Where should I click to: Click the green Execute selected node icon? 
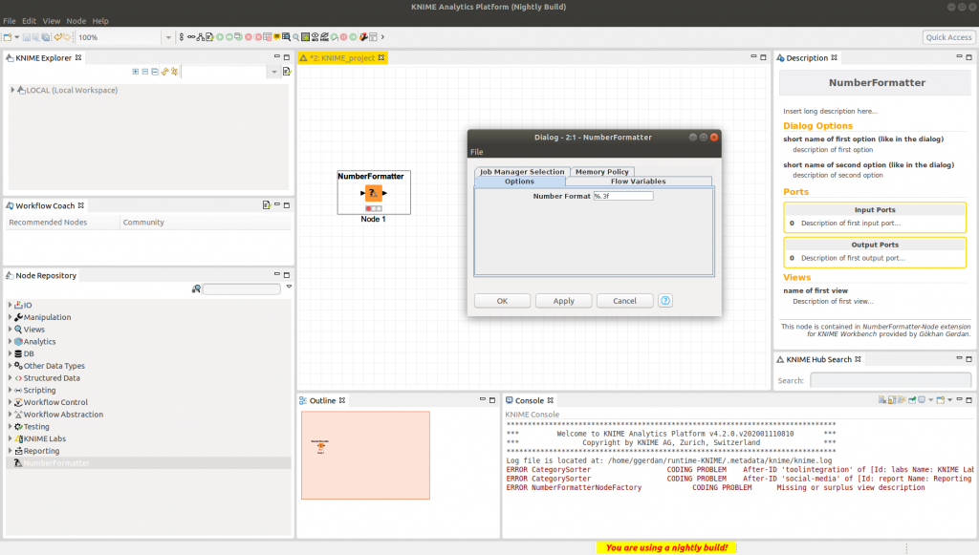[220, 37]
